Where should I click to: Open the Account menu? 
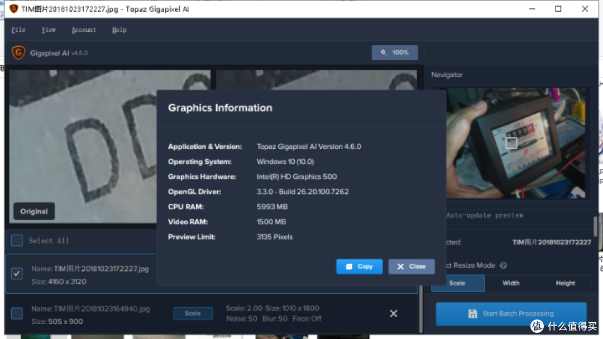click(83, 30)
